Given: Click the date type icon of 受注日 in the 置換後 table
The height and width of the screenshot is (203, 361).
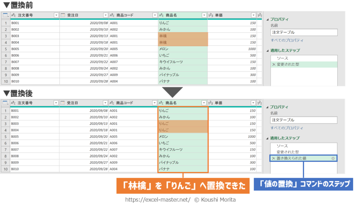Looking at the screenshot, I should 63,103.
